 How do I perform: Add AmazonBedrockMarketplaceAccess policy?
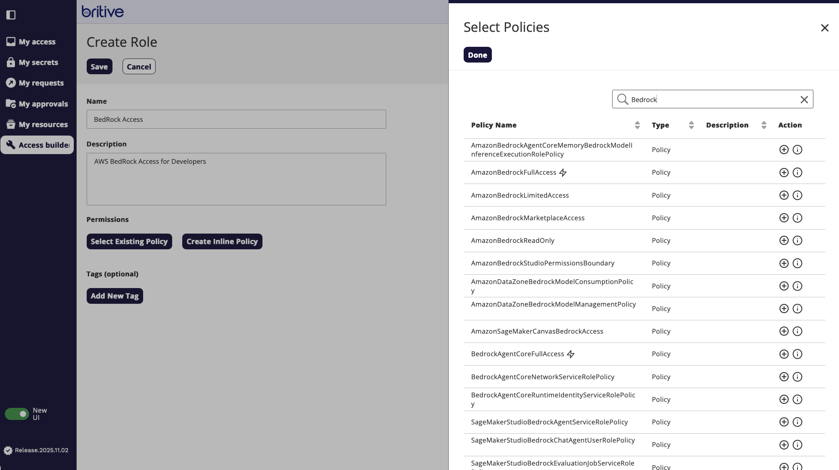click(x=784, y=218)
